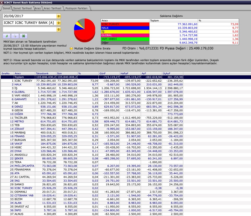Export the table with the Excel icon
This screenshot has height=216, width=251.
point(23,36)
